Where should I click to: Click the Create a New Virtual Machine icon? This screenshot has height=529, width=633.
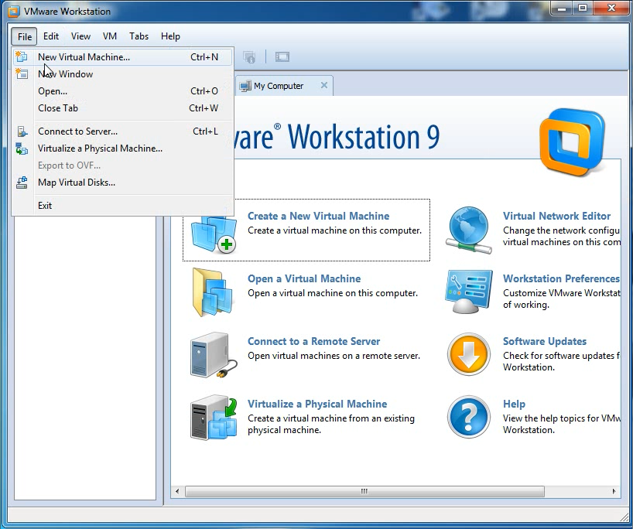click(x=214, y=234)
